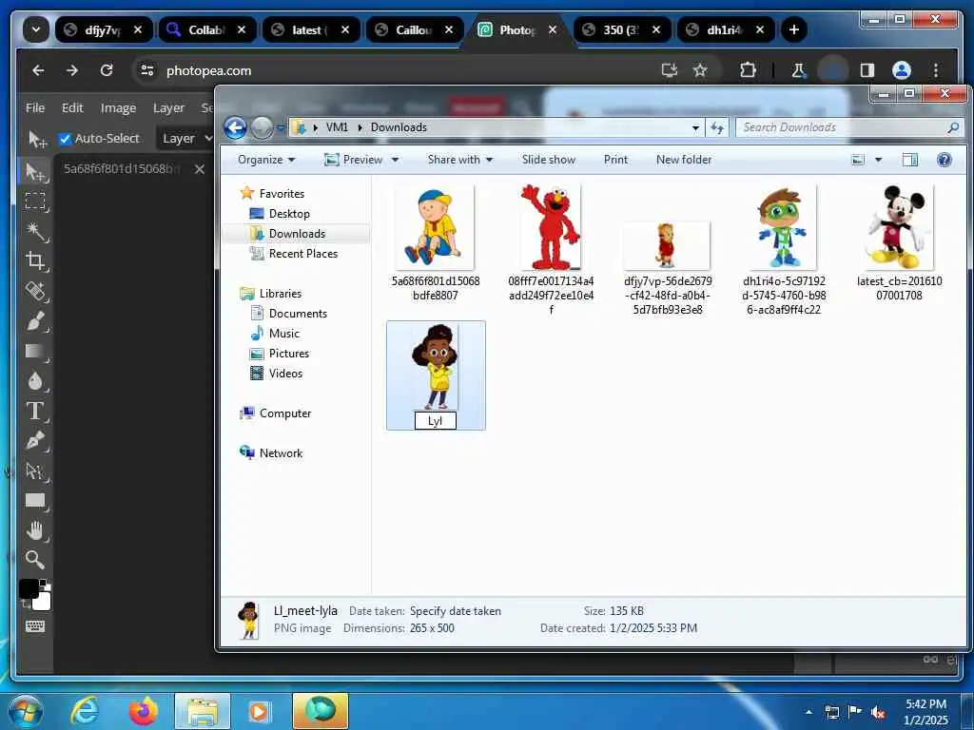Open Explorer help question mark icon
The height and width of the screenshot is (730, 974).
click(945, 160)
